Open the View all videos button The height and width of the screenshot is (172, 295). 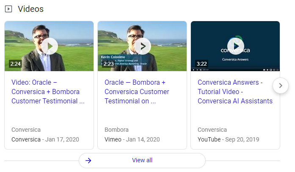pyautogui.click(x=142, y=160)
